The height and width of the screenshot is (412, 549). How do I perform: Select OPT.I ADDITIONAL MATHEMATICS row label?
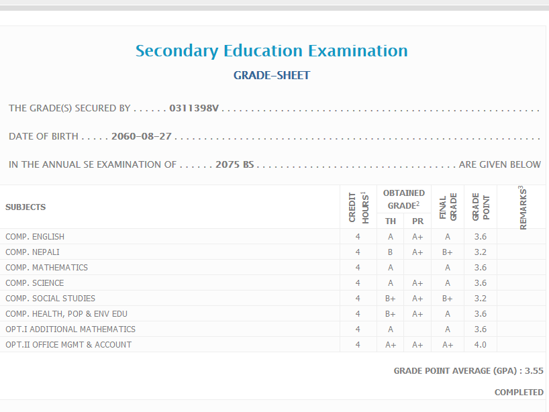coord(70,329)
